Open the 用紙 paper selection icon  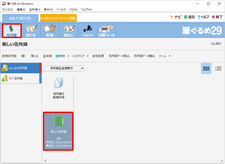(50, 30)
